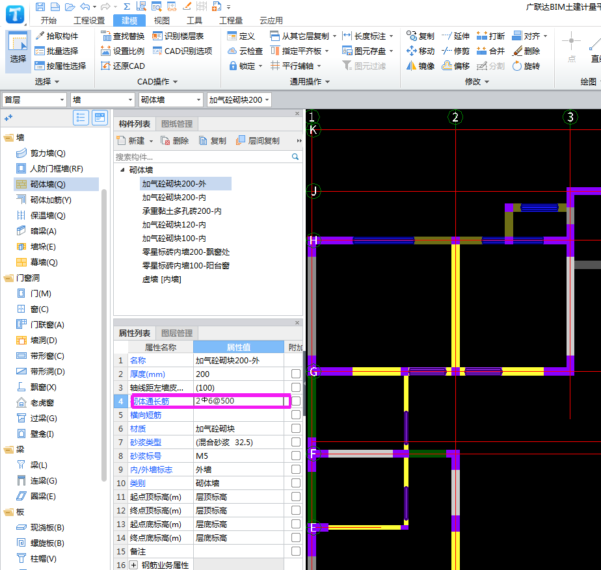Select the 移动 move tool

[420, 51]
